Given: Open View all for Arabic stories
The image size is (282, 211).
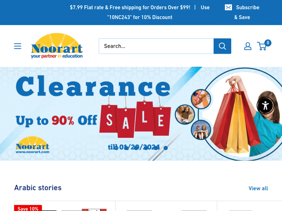Looking at the screenshot, I should pyautogui.click(x=258, y=188).
